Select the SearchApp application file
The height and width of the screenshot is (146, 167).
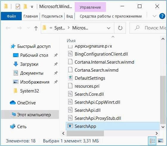113,126
